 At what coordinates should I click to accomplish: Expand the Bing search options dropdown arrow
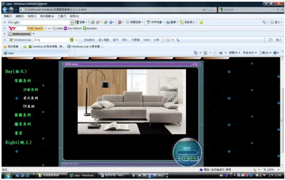pyautogui.click(x=76, y=40)
